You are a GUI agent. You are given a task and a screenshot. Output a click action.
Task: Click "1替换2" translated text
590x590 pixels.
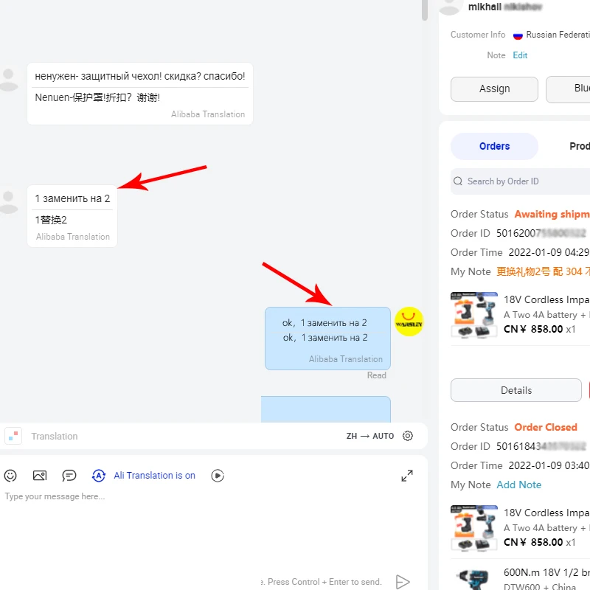coord(51,220)
